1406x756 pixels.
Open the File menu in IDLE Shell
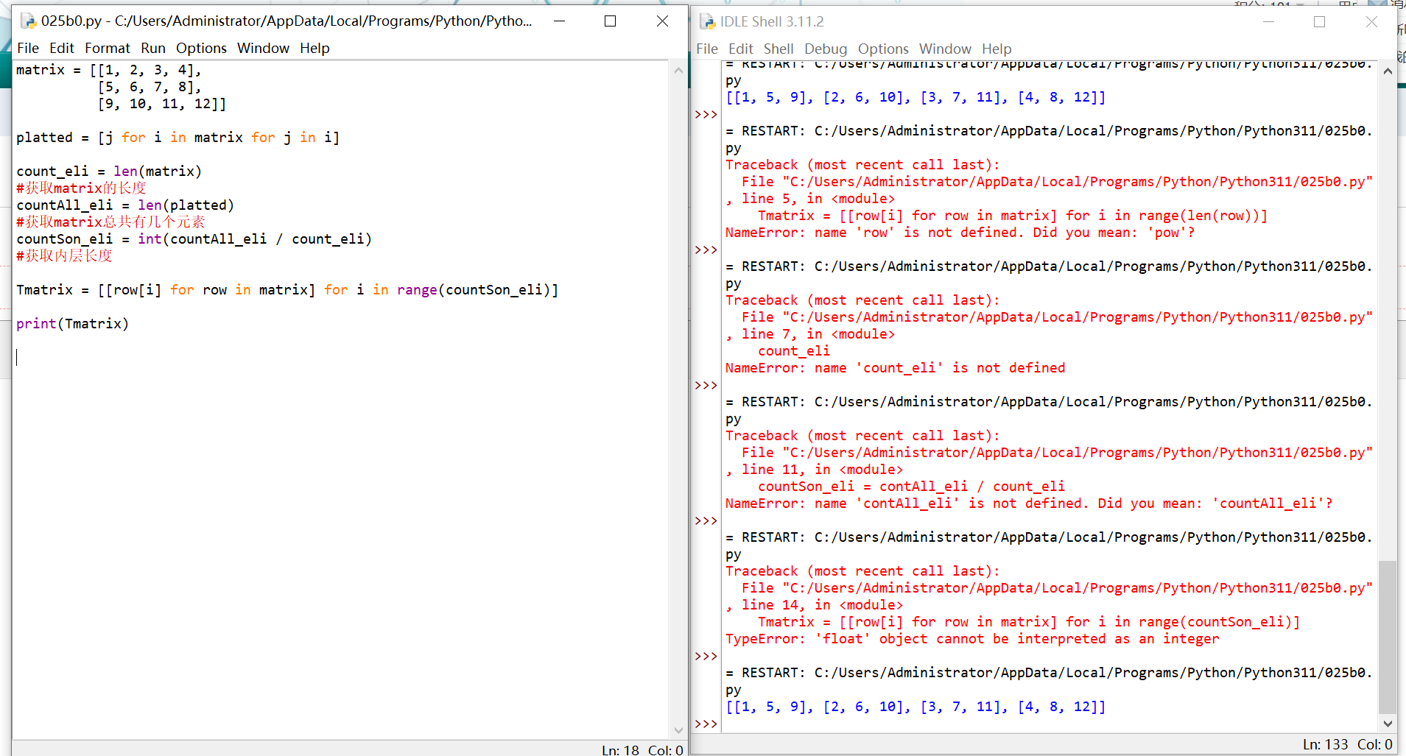tap(707, 49)
